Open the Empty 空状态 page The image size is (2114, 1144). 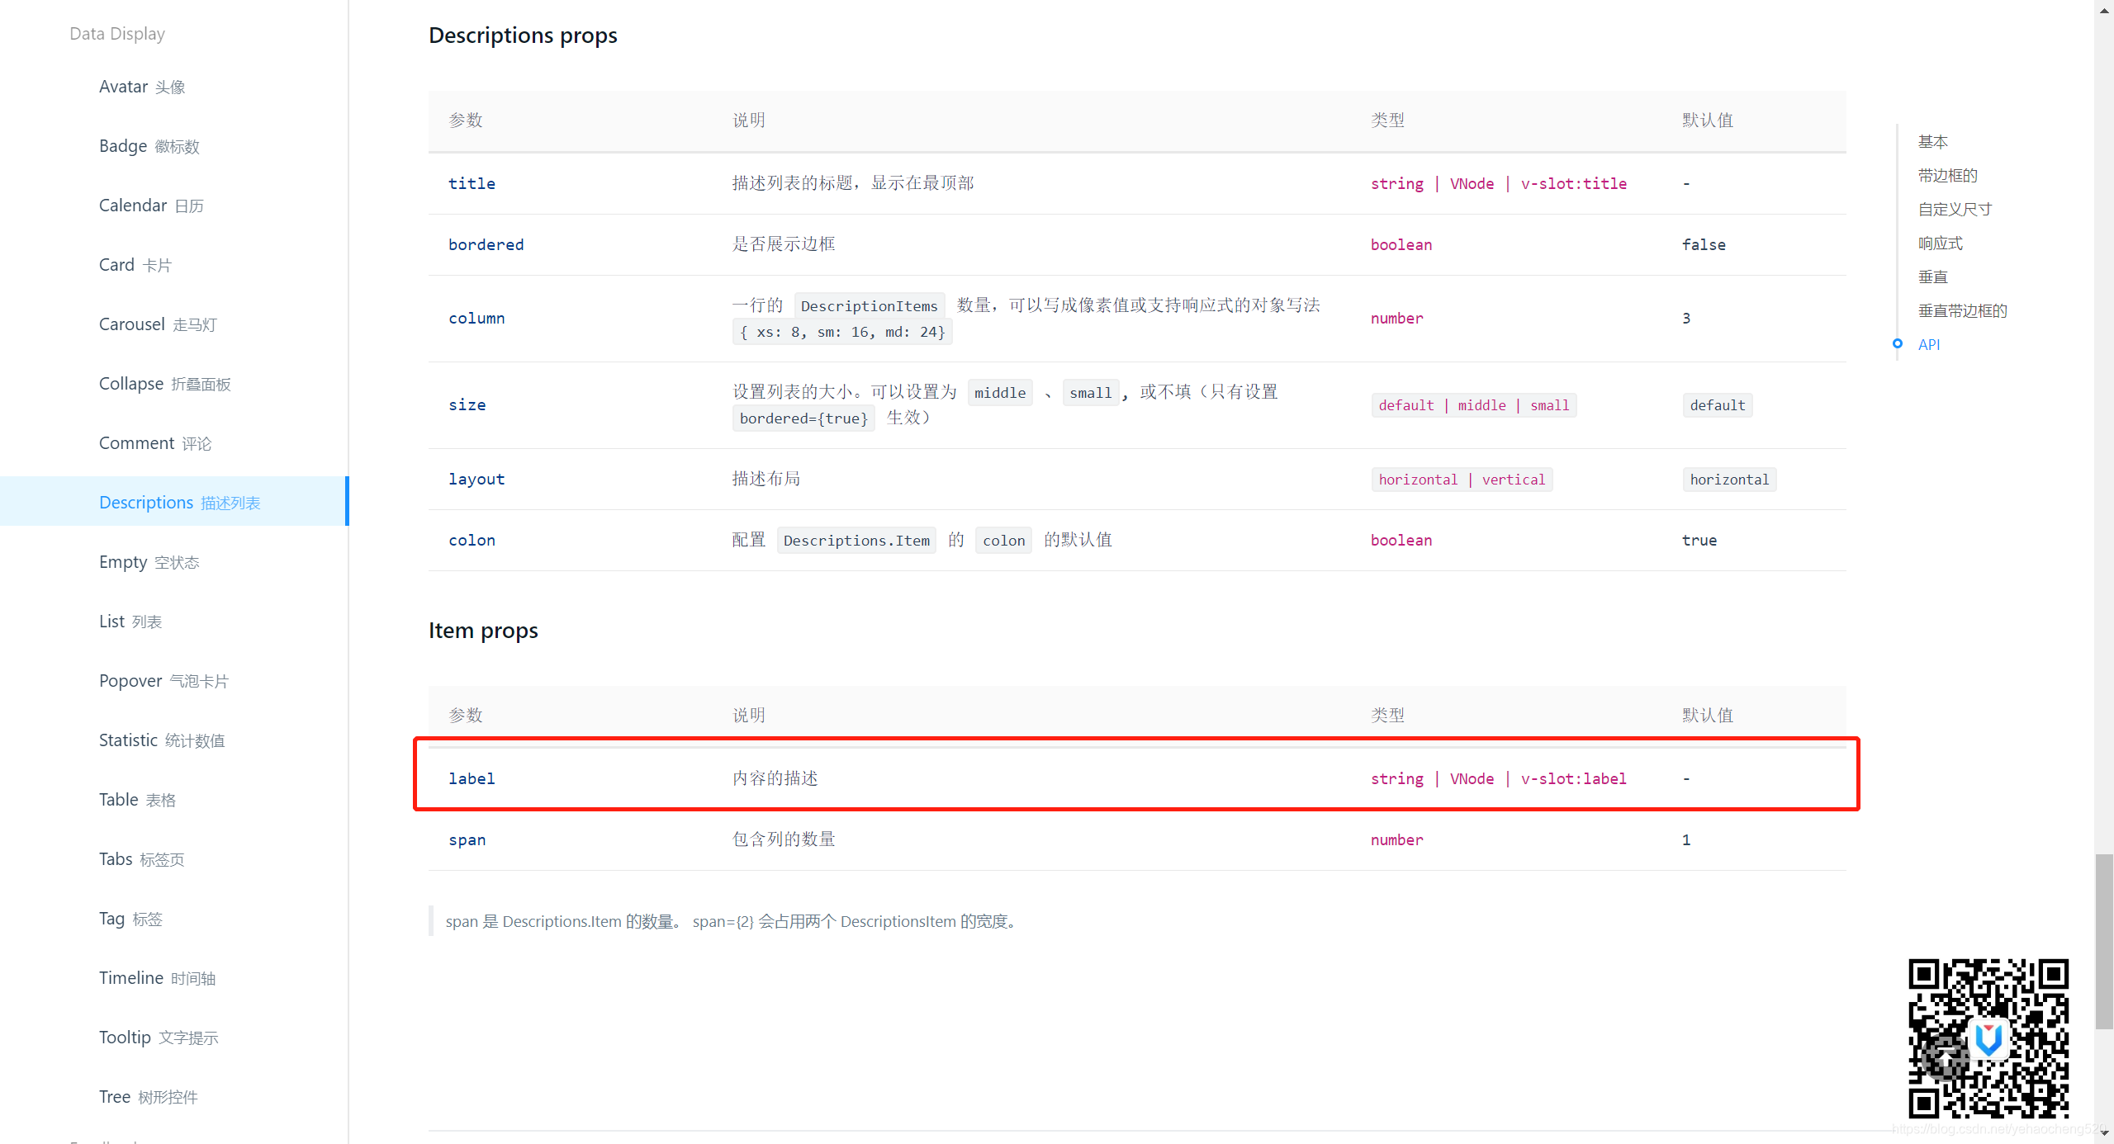(x=149, y=561)
